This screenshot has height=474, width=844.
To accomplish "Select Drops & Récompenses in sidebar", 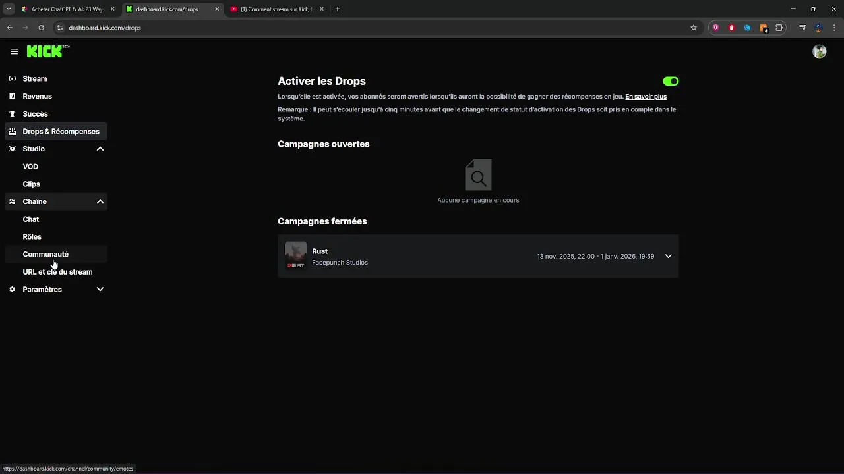I will [56, 131].
